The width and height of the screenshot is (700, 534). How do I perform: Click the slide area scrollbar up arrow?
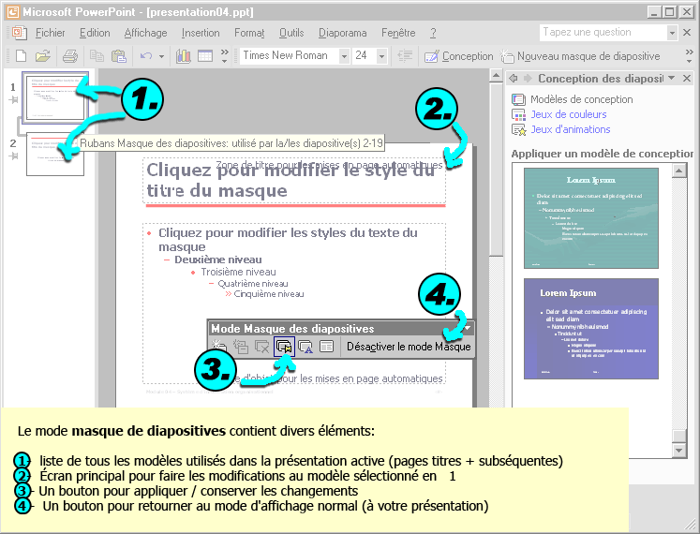496,76
